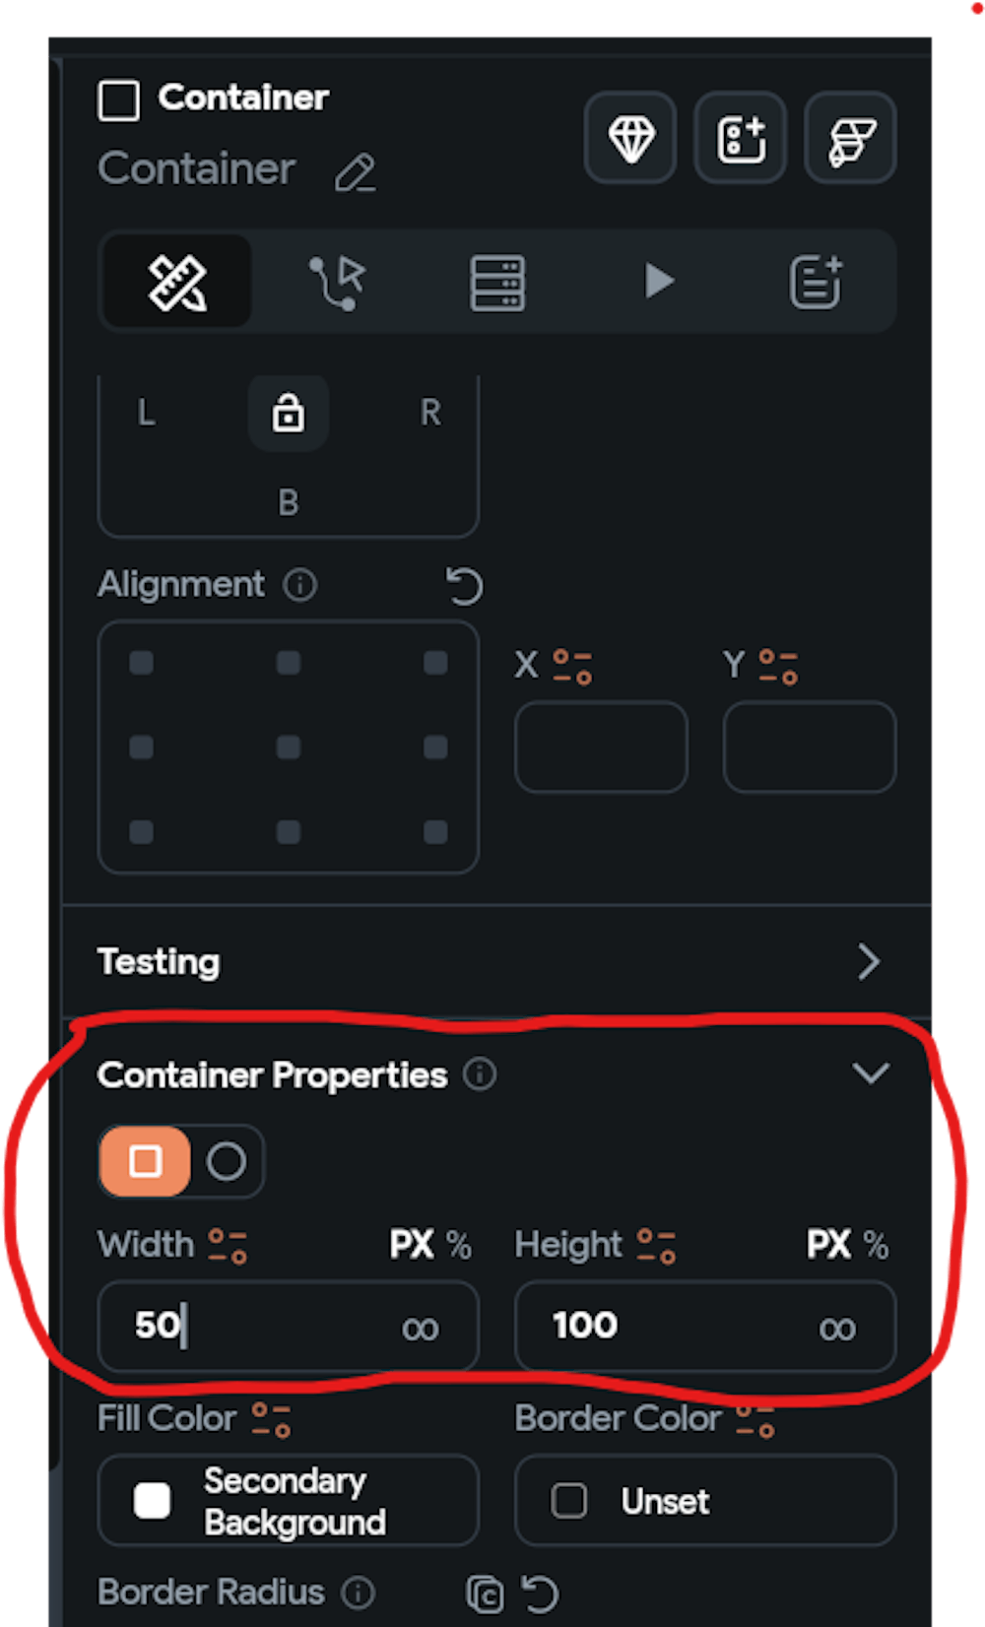This screenshot has height=1627, width=985.
Task: Toggle the Container selection checkbox
Action: click(x=119, y=98)
